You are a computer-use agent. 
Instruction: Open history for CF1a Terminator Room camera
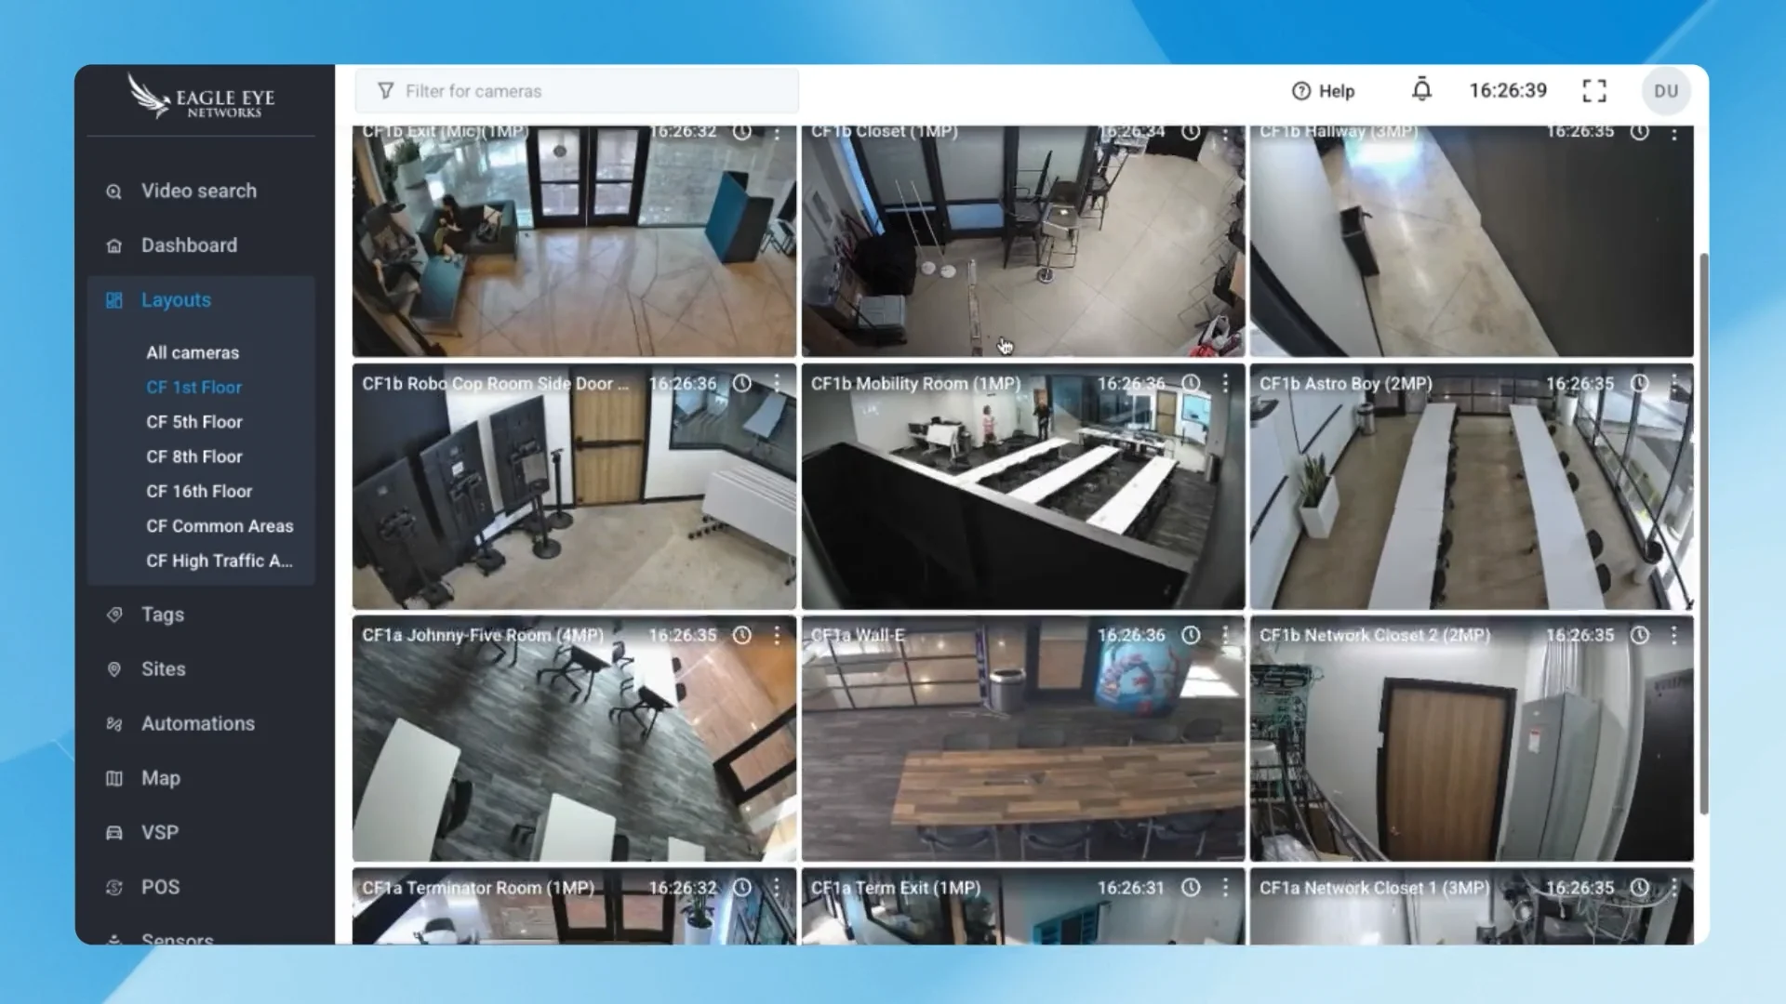tap(741, 888)
